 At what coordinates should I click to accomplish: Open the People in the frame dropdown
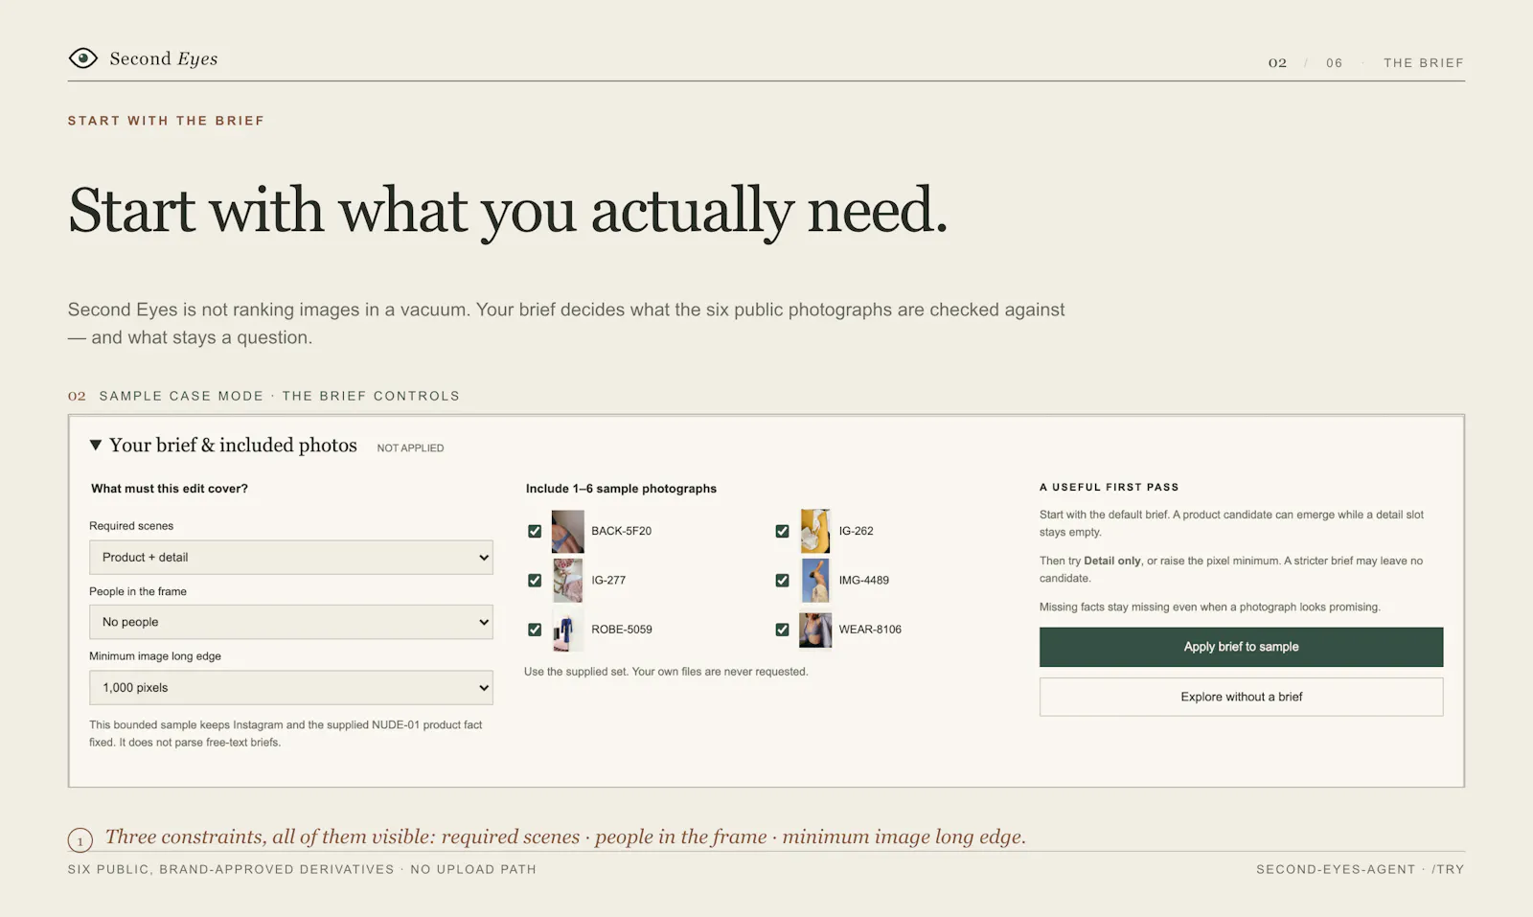(x=291, y=622)
